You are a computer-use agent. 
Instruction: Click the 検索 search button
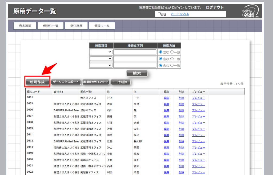pyautogui.click(x=137, y=73)
